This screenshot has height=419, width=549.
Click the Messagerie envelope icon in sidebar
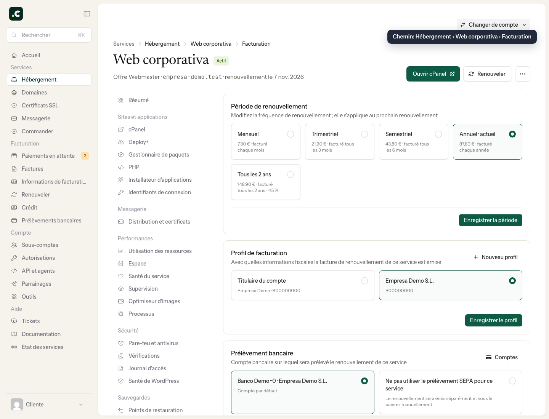tap(14, 118)
